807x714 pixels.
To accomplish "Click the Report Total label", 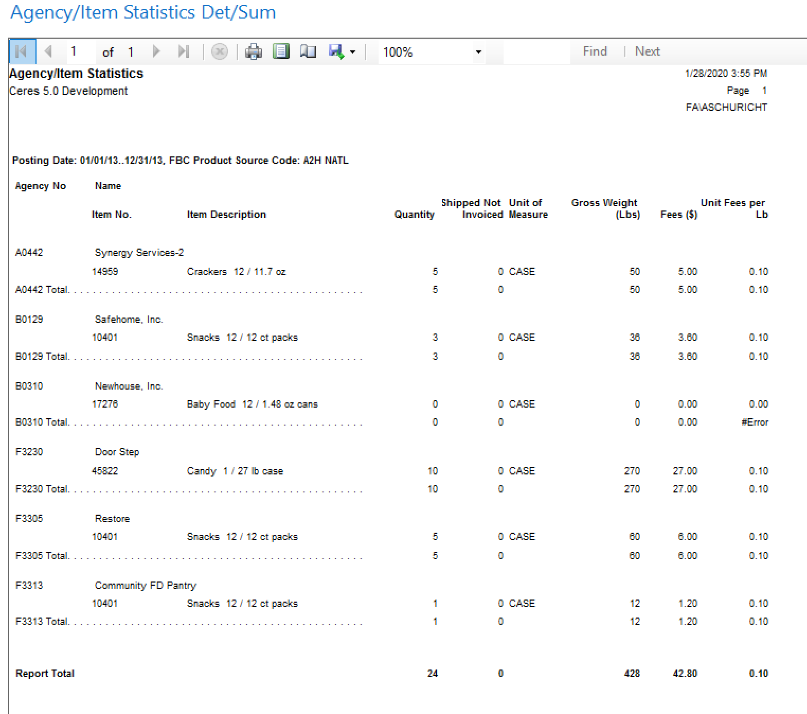I will [45, 674].
